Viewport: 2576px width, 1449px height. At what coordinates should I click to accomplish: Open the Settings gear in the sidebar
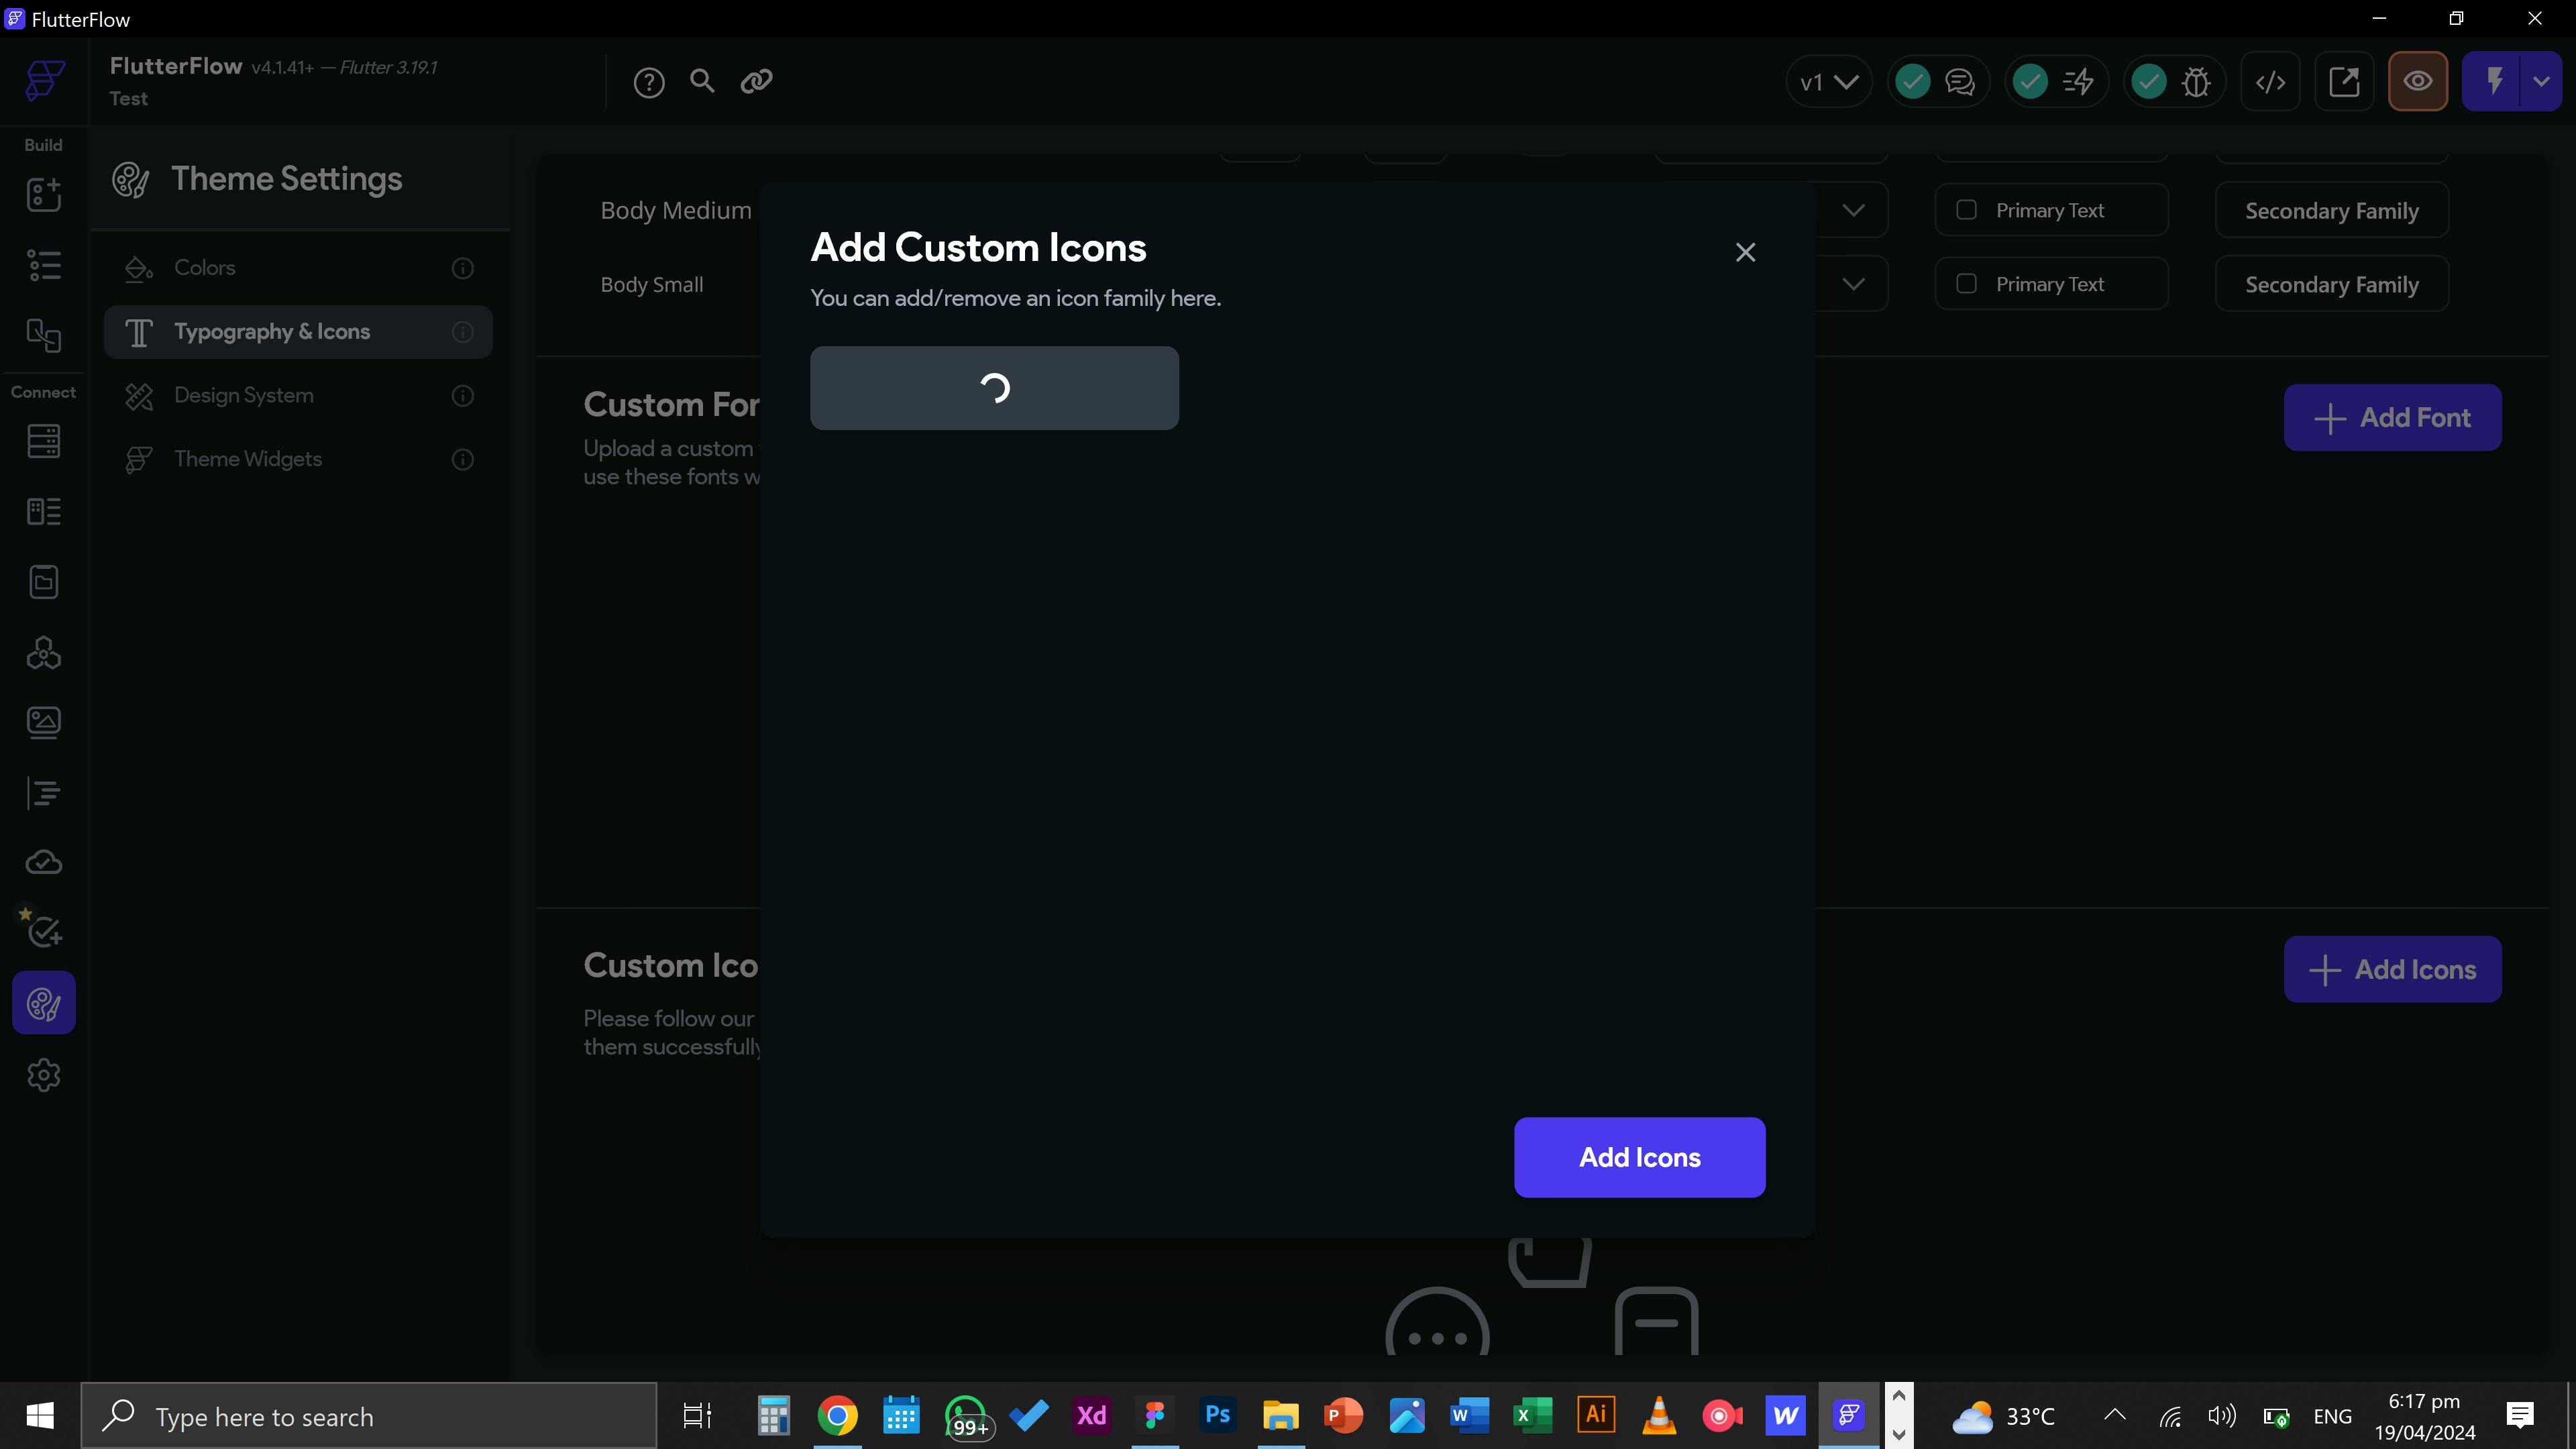[x=43, y=1075]
